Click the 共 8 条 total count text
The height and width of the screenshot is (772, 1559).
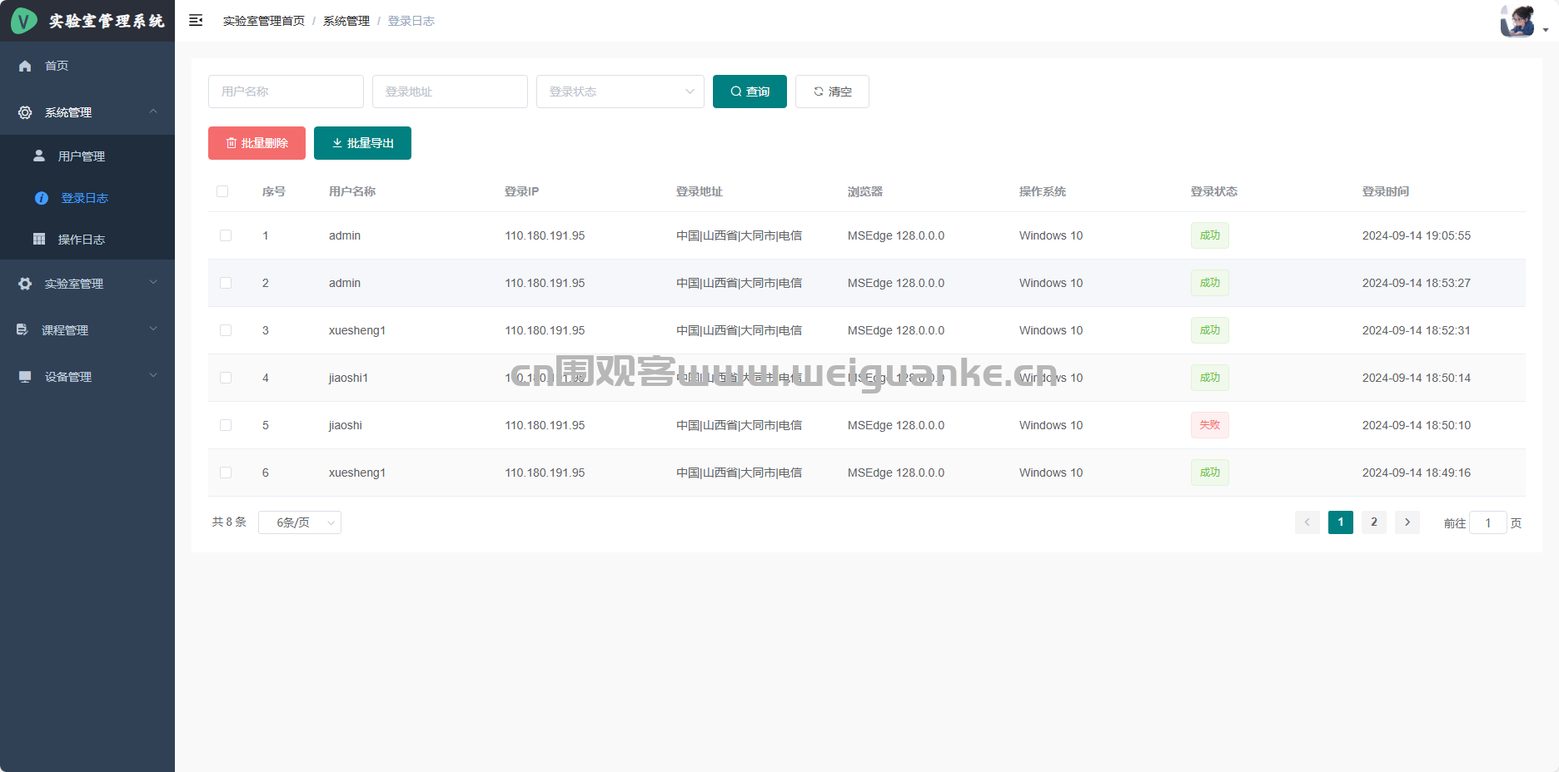point(229,522)
